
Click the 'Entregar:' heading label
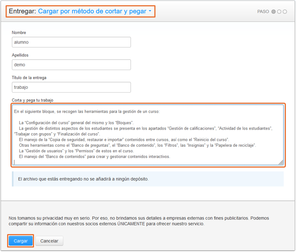point(22,11)
